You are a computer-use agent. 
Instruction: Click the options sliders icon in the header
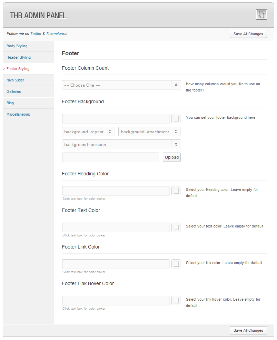pos(261,15)
